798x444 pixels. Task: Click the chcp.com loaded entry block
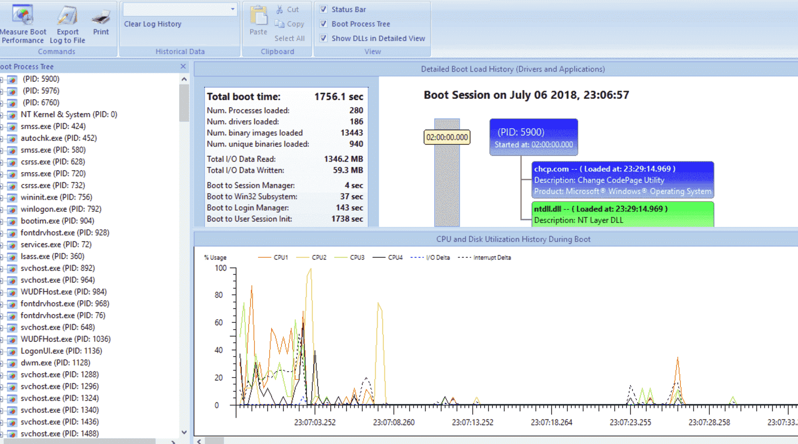[623, 180]
